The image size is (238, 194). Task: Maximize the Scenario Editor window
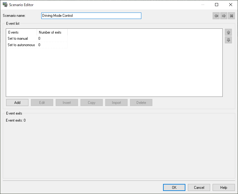[217, 5]
